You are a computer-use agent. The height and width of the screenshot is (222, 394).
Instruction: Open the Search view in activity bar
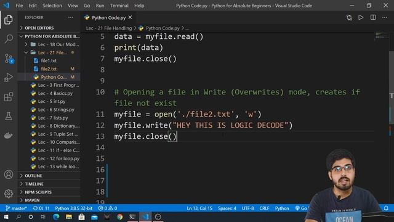click(9, 39)
